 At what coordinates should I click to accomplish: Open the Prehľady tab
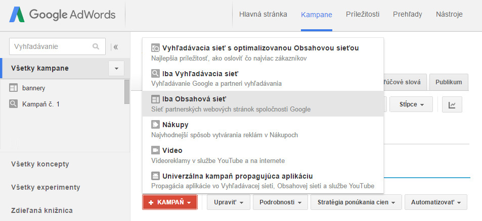[408, 15]
